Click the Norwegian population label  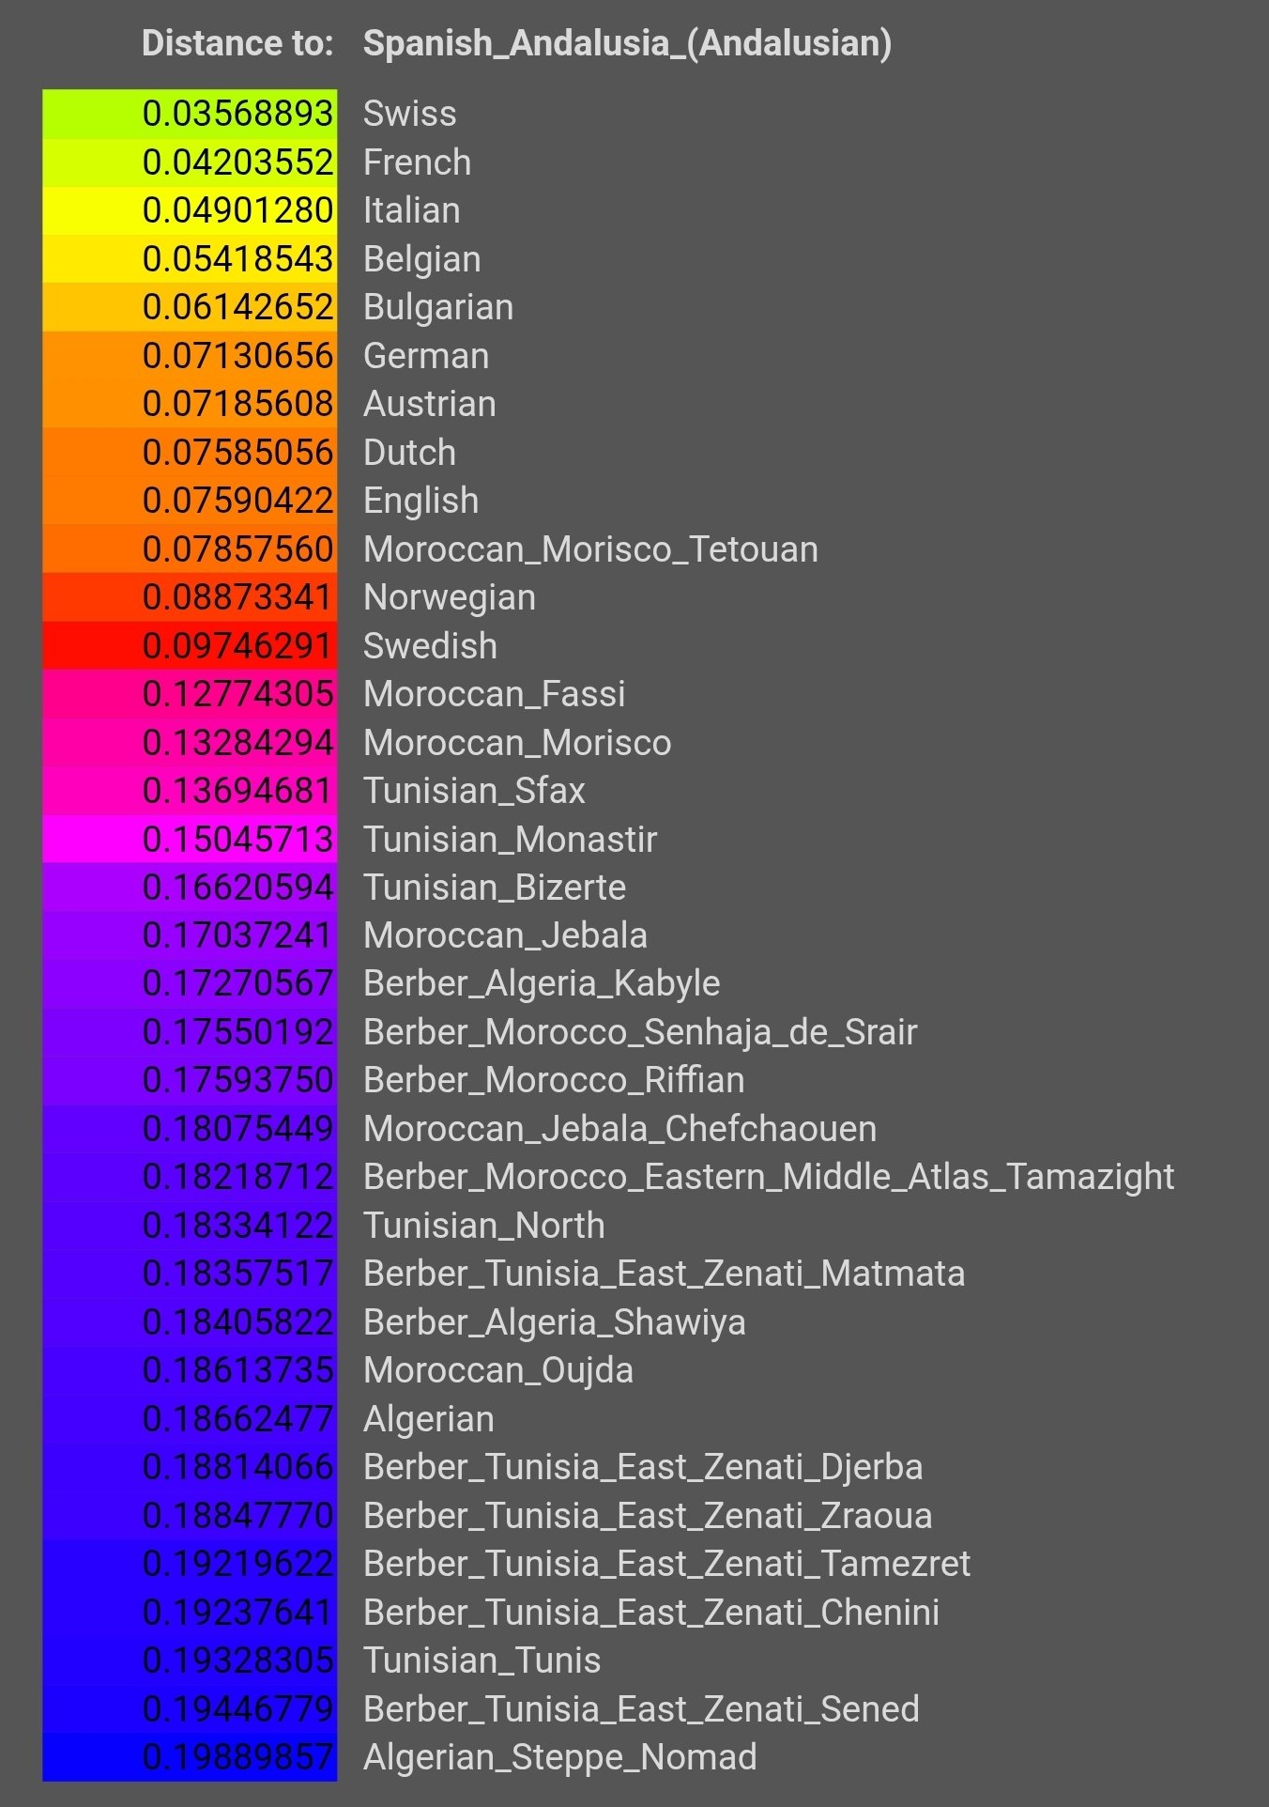point(450,597)
